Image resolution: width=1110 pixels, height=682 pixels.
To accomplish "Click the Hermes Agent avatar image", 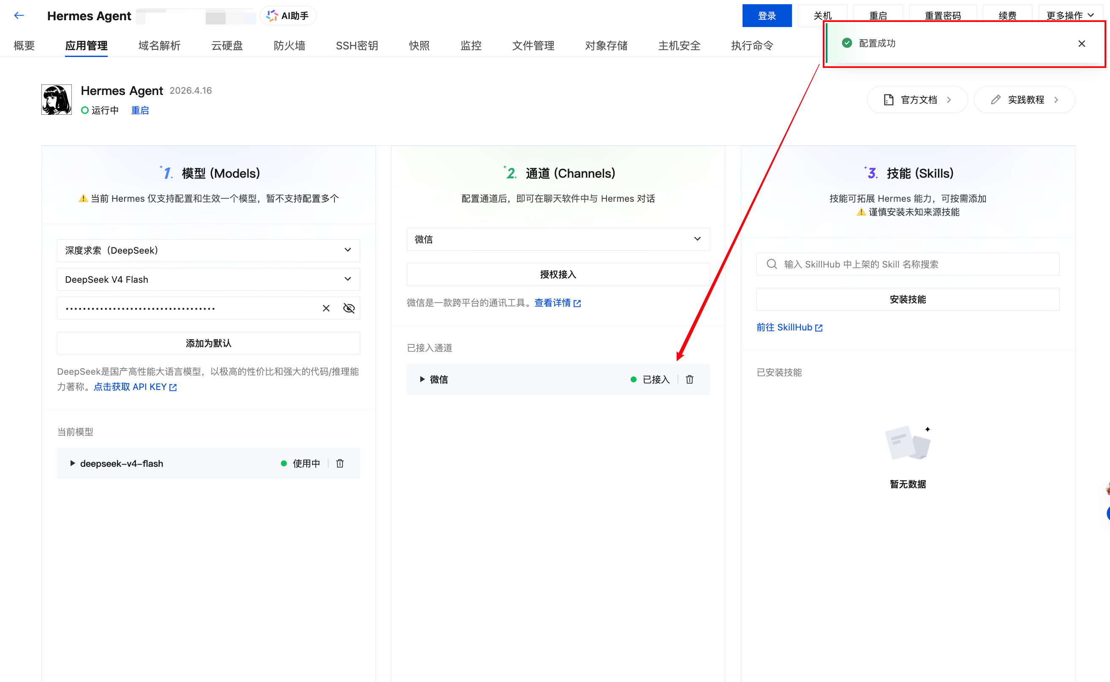I will [x=57, y=100].
